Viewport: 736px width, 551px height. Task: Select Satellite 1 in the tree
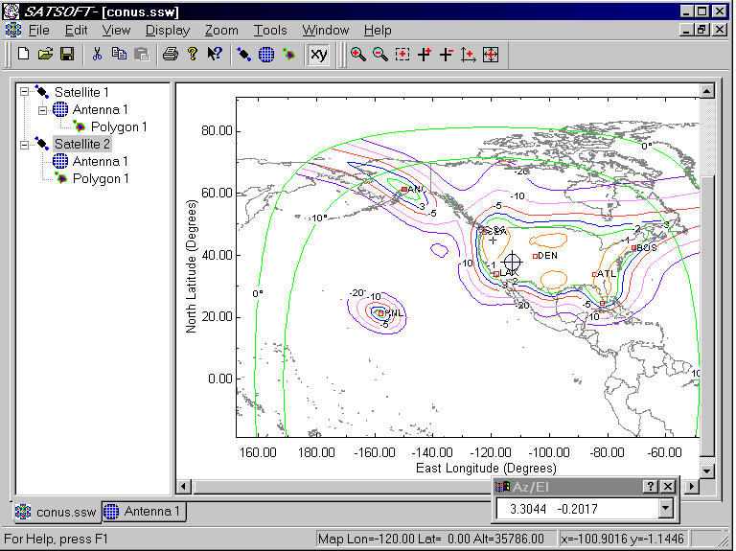click(81, 92)
